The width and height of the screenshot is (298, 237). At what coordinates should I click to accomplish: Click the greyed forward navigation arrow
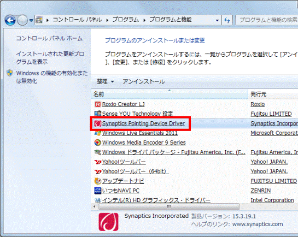(x=22, y=20)
